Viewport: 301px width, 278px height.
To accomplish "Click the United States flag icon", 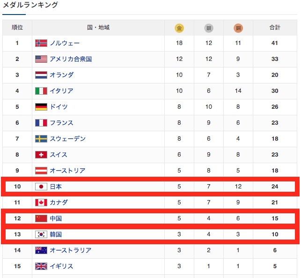I will [x=41, y=59].
